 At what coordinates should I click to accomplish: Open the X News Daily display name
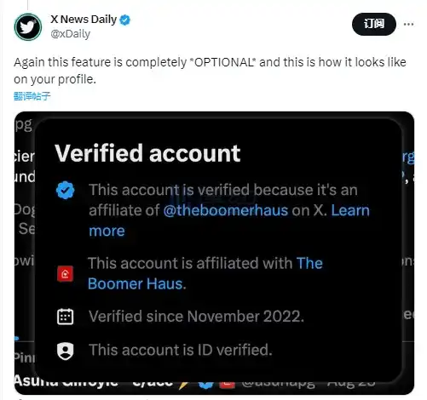[x=84, y=20]
